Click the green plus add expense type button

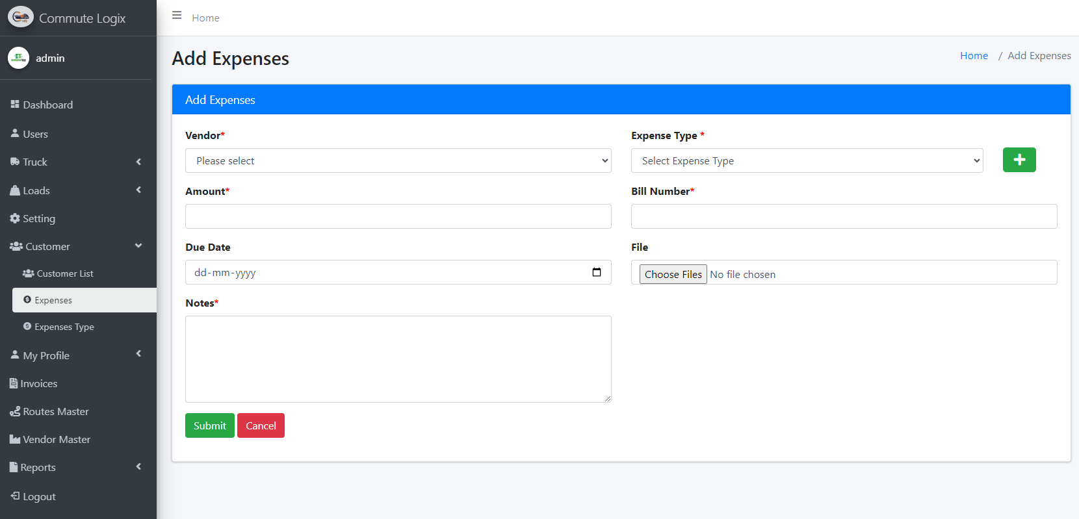[1019, 160]
